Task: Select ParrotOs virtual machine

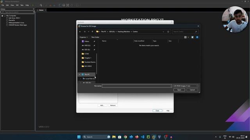Action: (x=12, y=20)
